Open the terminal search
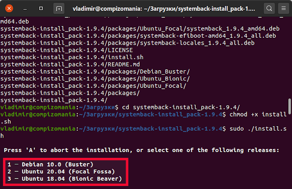This screenshot has height=189, width=292. pos(269,8)
